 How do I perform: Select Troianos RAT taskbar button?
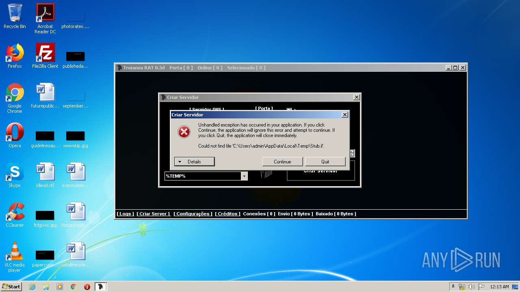[x=101, y=287]
